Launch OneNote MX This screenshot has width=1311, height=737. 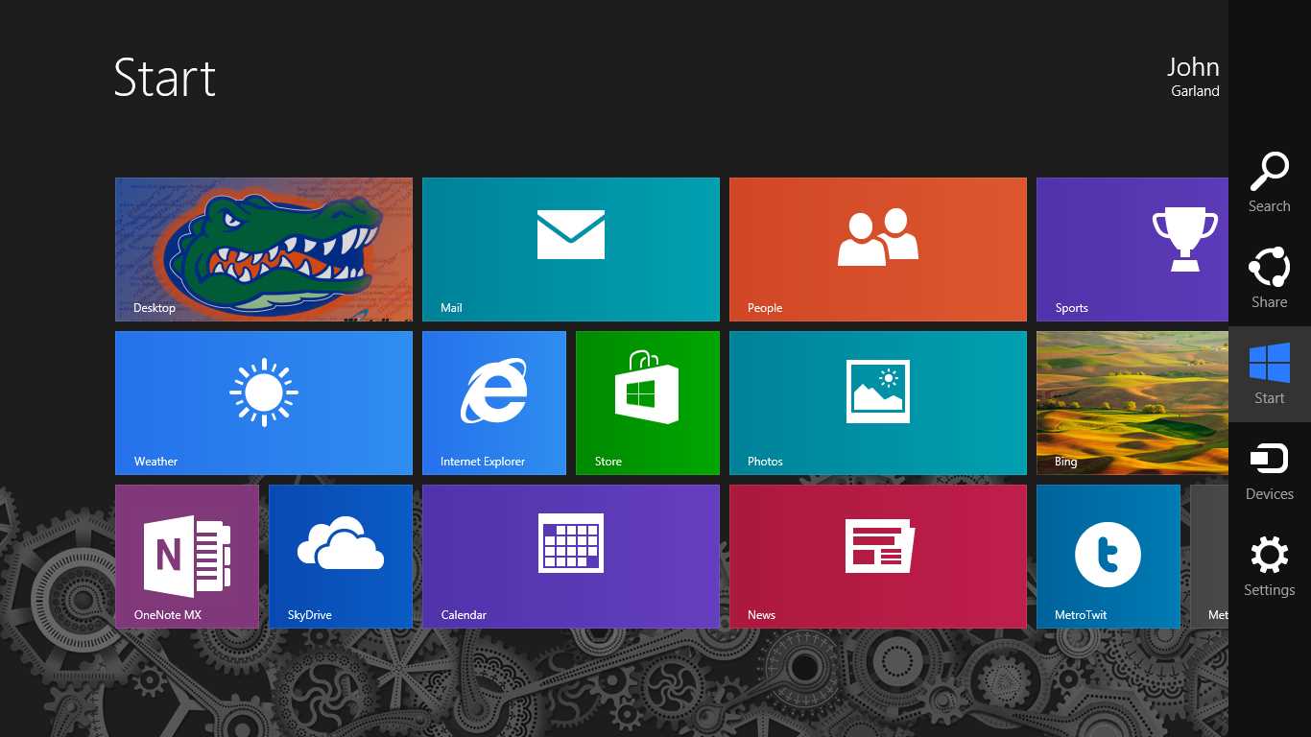pyautogui.click(x=186, y=556)
